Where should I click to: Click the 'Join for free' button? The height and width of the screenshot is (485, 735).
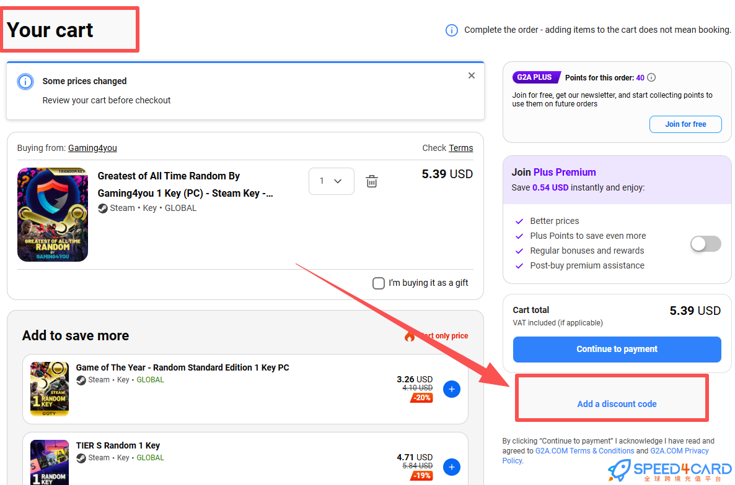pyautogui.click(x=685, y=124)
